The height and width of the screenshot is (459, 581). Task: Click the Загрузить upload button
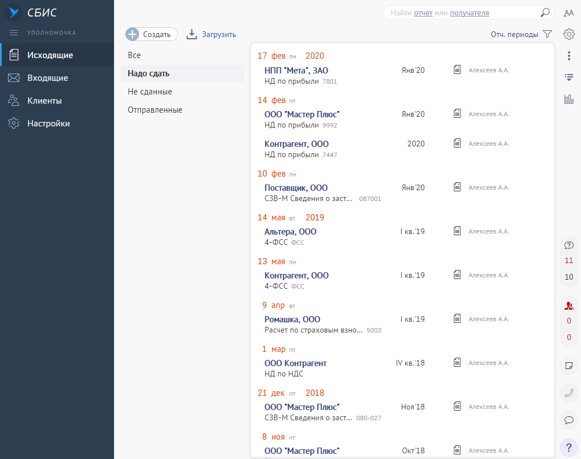coord(212,34)
